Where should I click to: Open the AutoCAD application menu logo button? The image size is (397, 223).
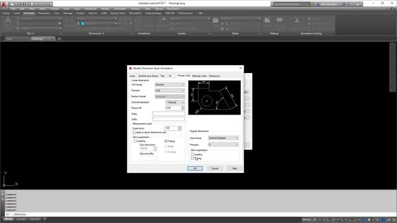[4, 4]
